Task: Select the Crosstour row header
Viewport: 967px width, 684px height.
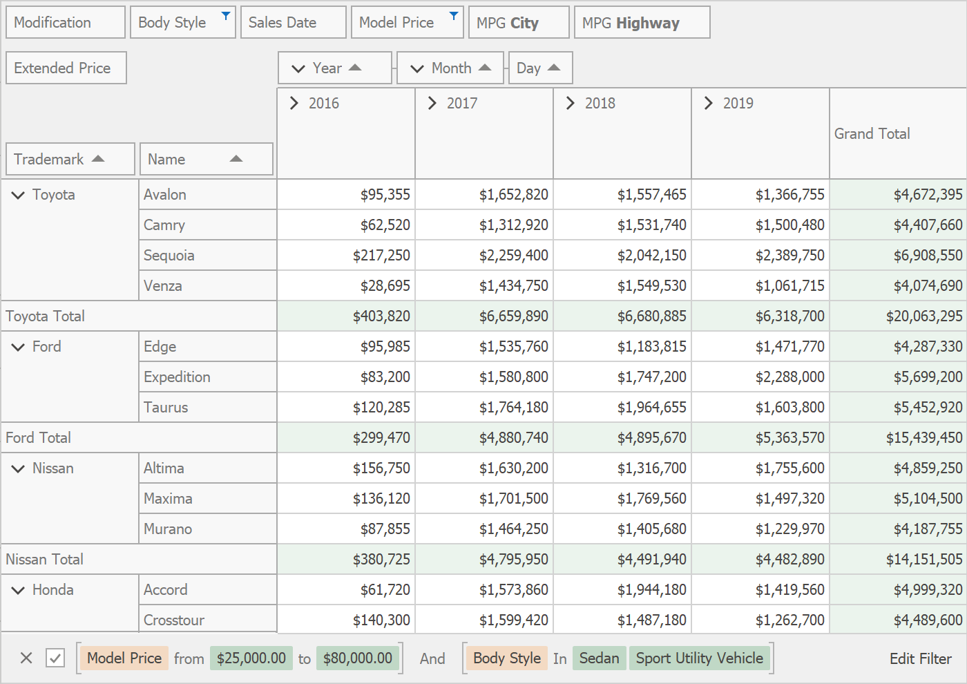Action: pos(208,620)
